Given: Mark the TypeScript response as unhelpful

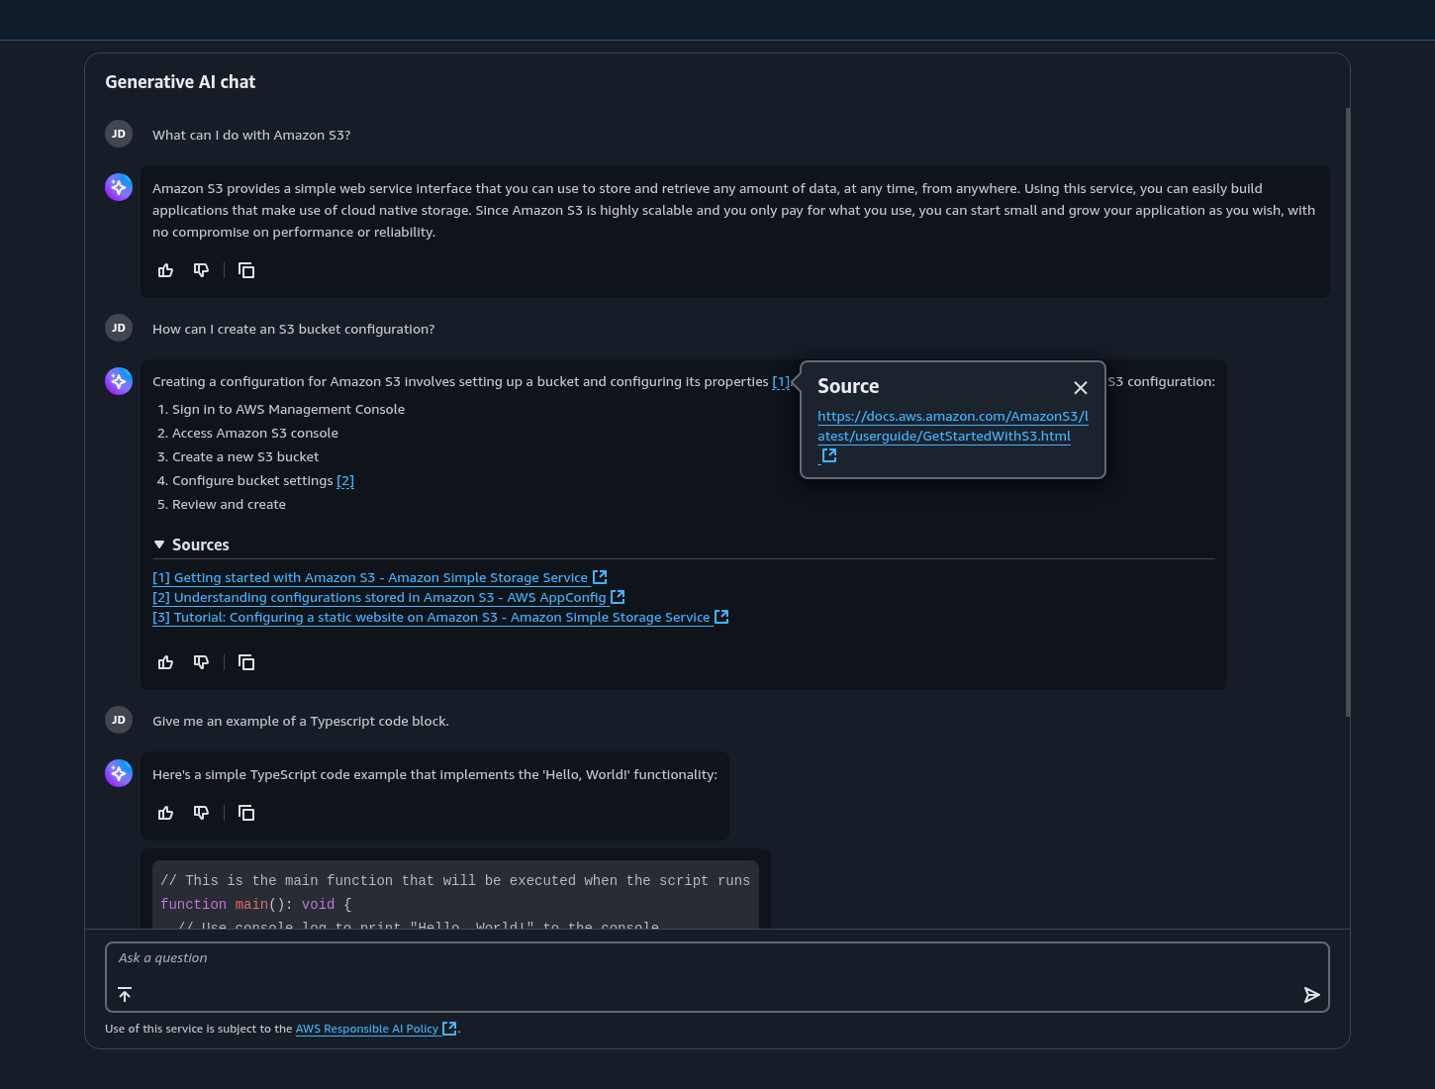Looking at the screenshot, I should 201,813.
